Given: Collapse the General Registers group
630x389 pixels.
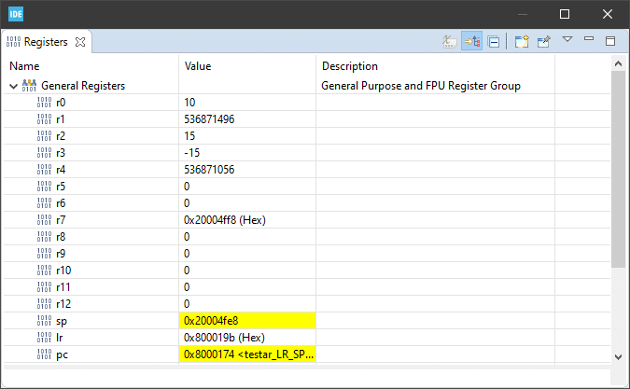Looking at the screenshot, I should point(13,86).
